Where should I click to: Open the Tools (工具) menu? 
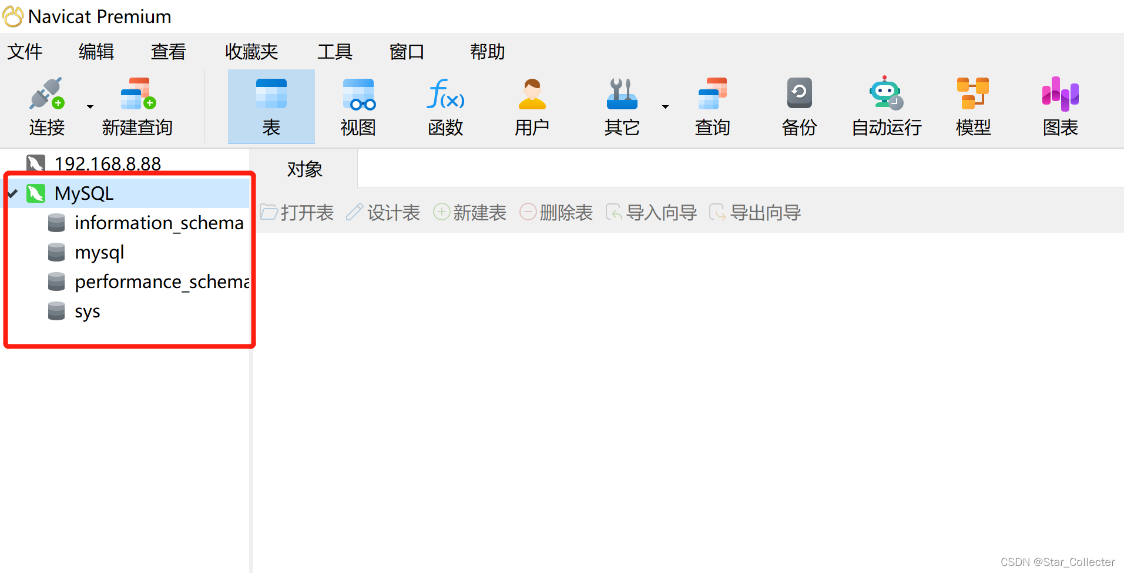[x=335, y=52]
